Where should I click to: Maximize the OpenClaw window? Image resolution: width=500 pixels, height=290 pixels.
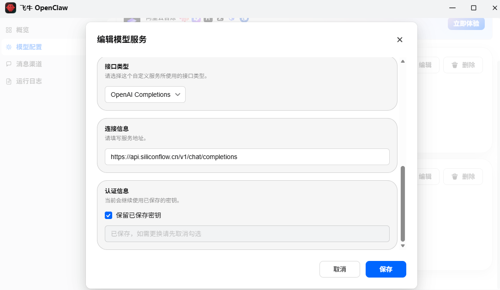click(x=474, y=8)
